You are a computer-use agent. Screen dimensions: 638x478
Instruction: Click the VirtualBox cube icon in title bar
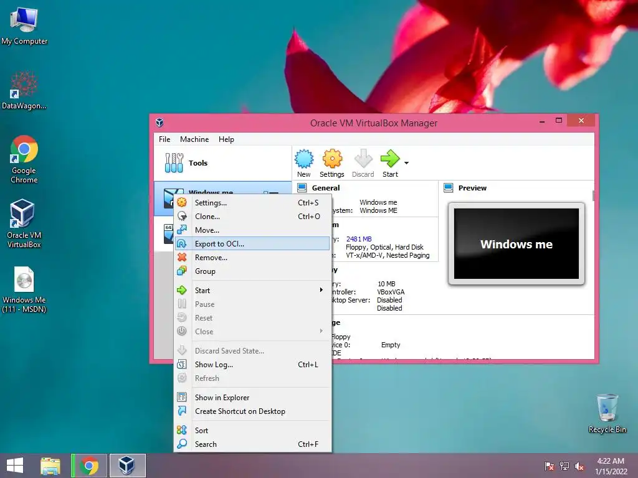(x=159, y=123)
